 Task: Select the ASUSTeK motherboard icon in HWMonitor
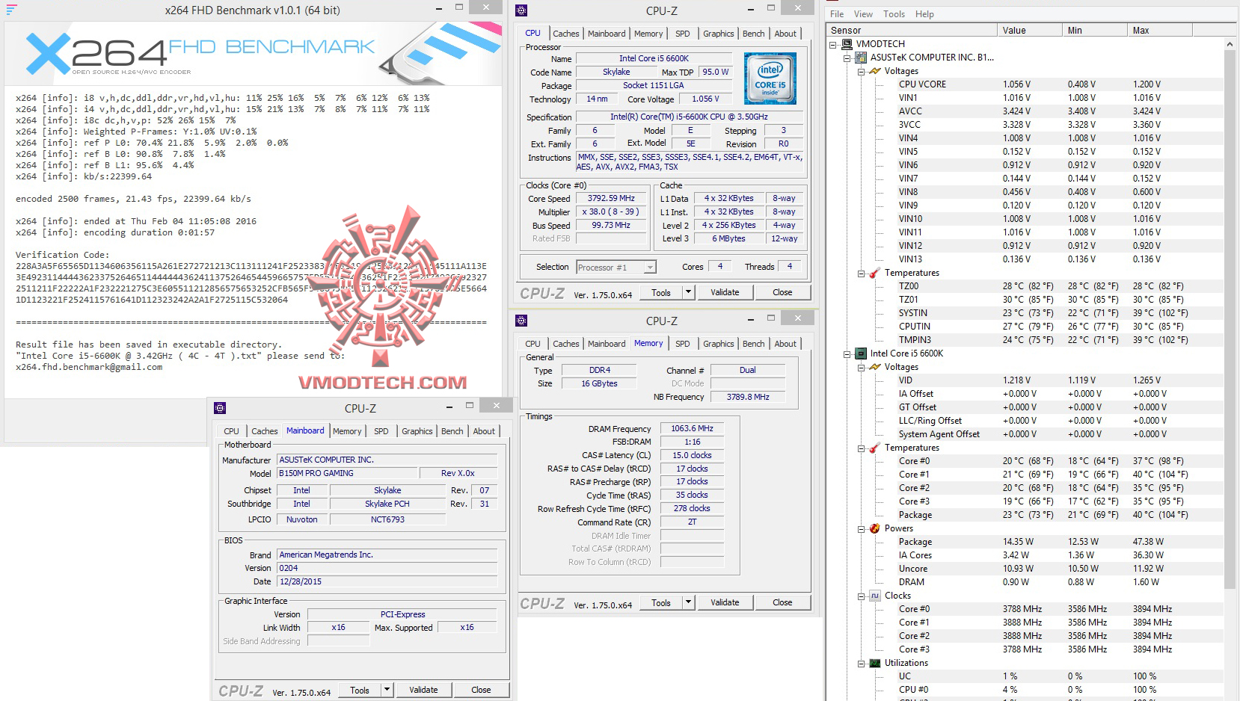click(x=862, y=58)
